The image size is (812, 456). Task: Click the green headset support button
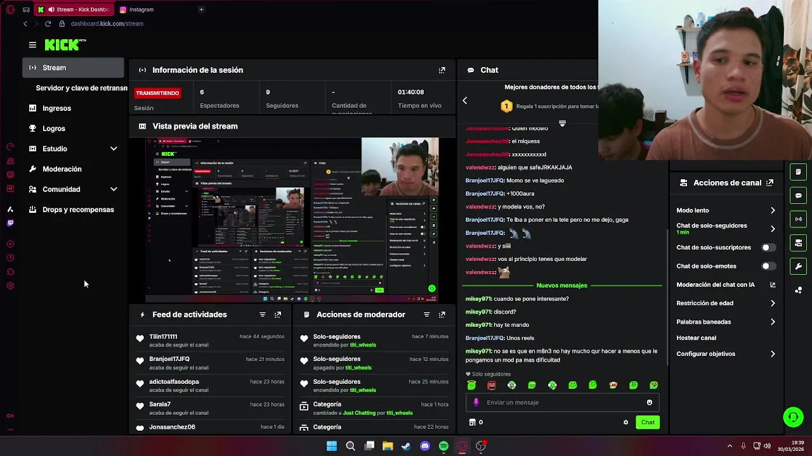pos(793,417)
